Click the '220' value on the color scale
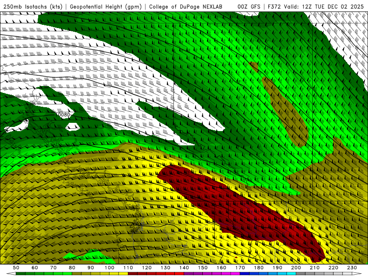The height and width of the screenshot is (276, 368). [333, 268]
